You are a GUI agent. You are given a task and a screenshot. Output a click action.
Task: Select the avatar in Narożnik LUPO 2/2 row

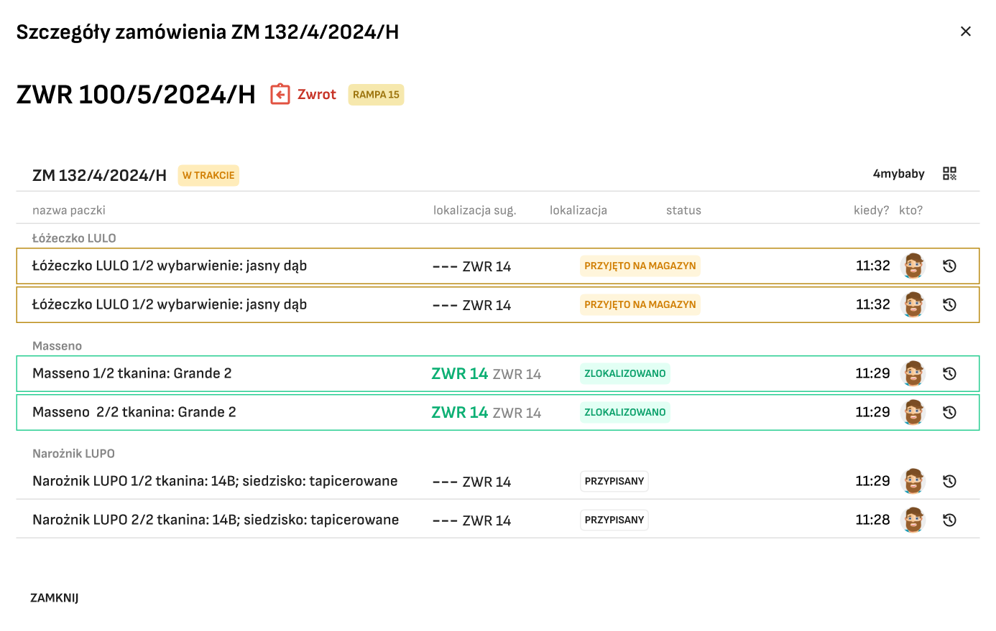[913, 520]
